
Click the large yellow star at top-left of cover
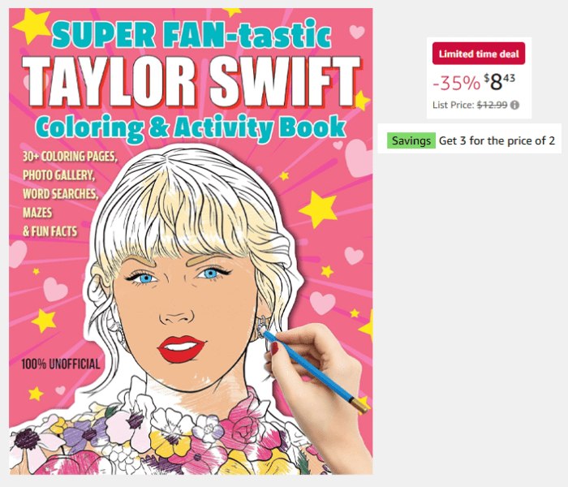point(31,26)
